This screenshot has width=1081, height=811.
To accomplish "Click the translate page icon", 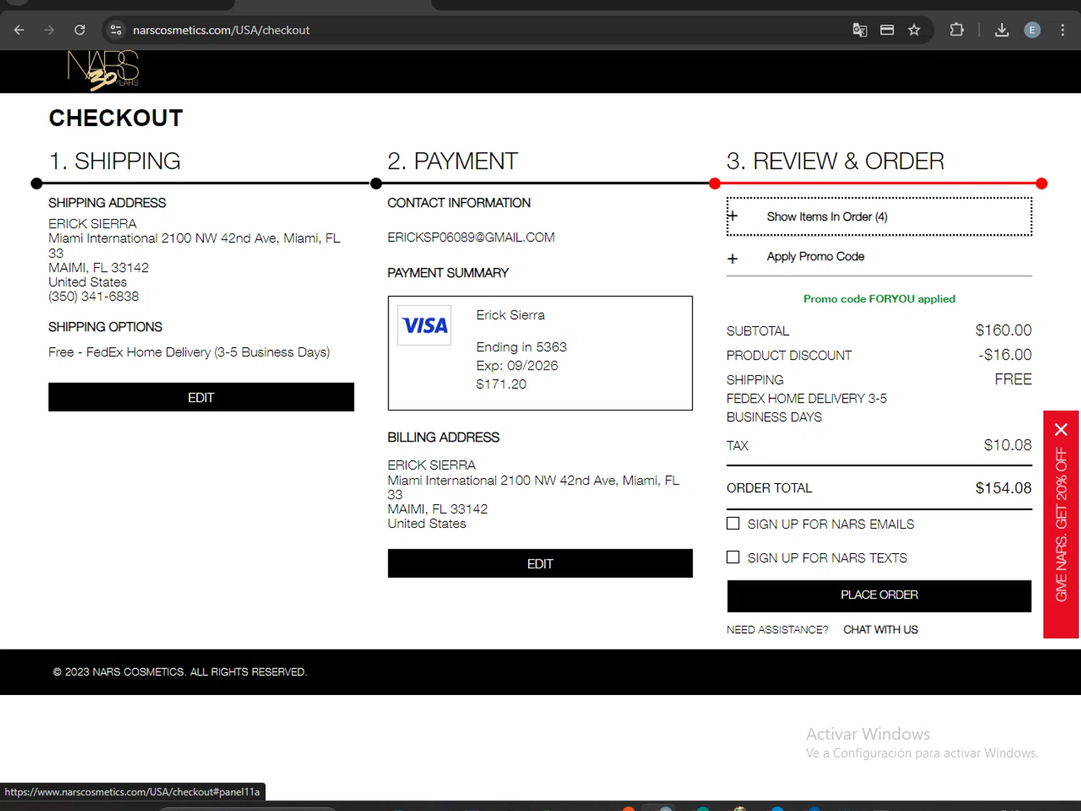I will click(x=860, y=30).
